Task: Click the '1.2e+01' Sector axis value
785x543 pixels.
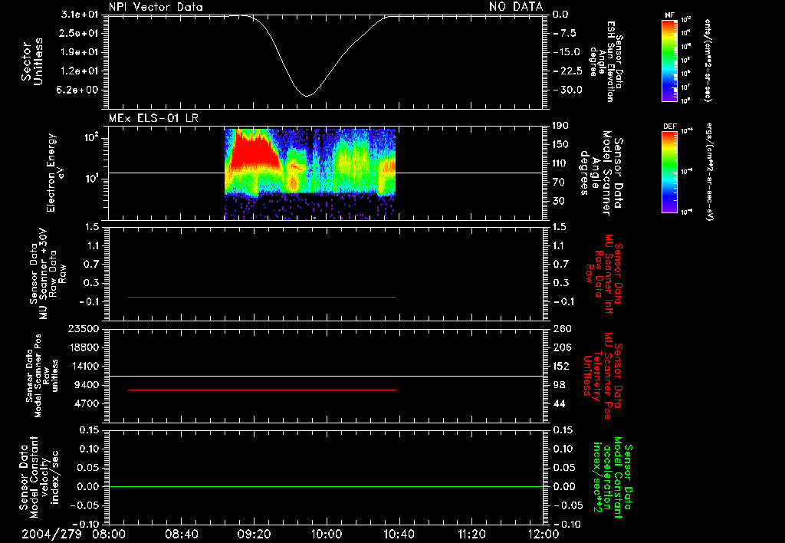Action: pyautogui.click(x=80, y=71)
